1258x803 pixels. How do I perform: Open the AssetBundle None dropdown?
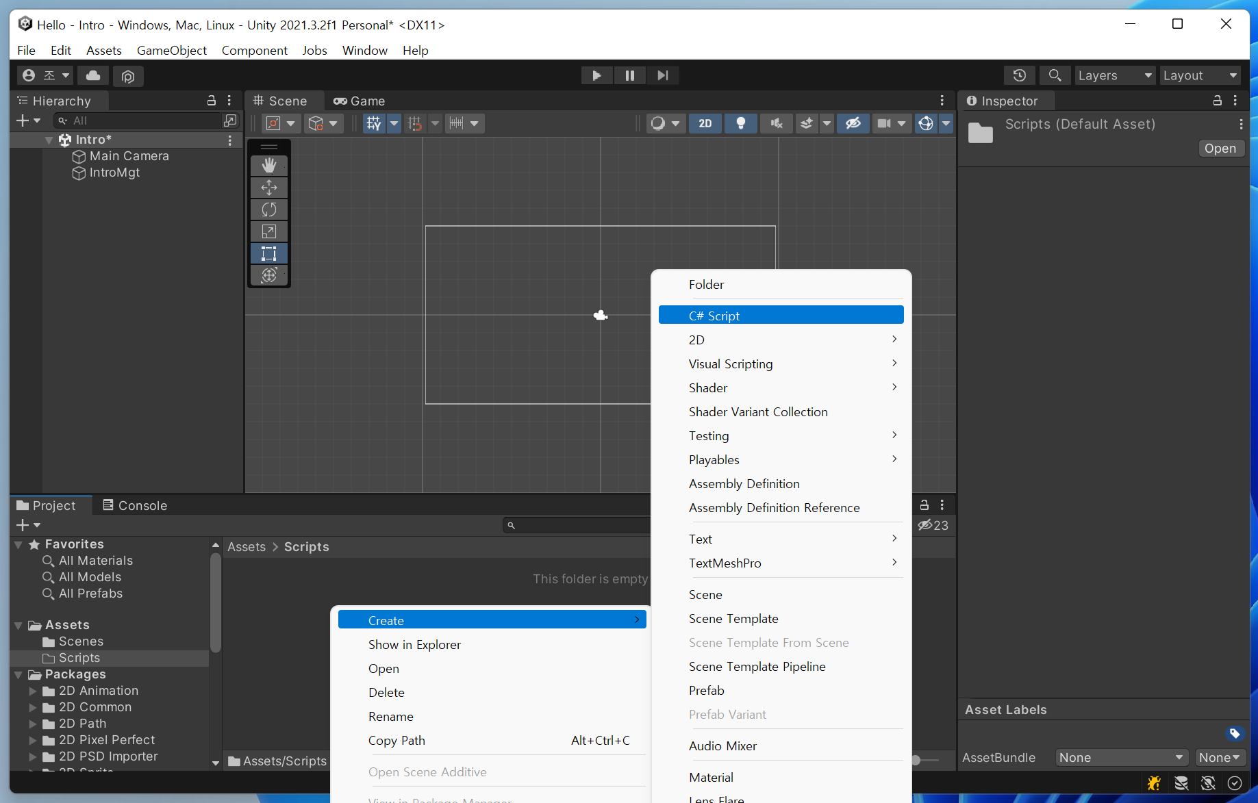1121,758
